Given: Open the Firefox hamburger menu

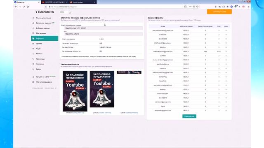Looking at the screenshot, I should 248,7.
